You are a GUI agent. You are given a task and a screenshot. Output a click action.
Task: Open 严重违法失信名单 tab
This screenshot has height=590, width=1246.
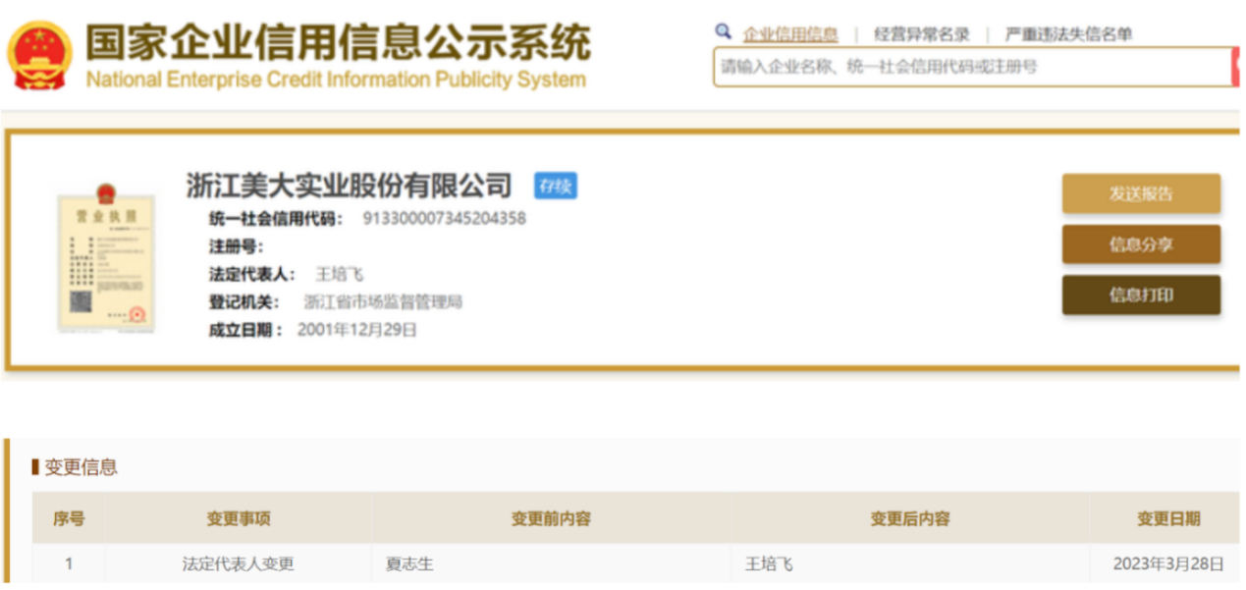pos(1068,34)
